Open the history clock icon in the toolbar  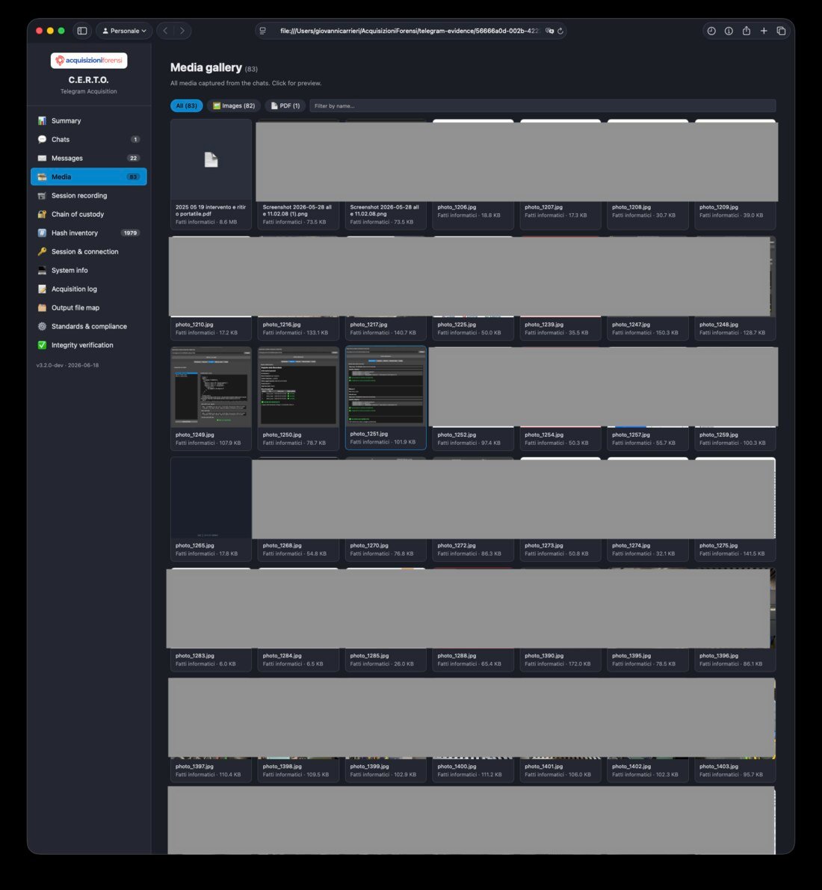pos(711,31)
